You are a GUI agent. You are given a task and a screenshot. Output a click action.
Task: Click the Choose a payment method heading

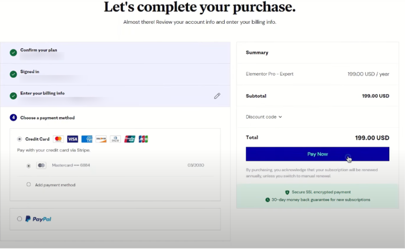(x=47, y=118)
